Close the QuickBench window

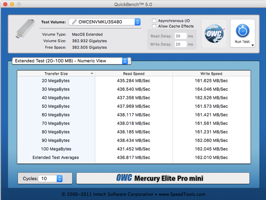[x=5, y=4]
